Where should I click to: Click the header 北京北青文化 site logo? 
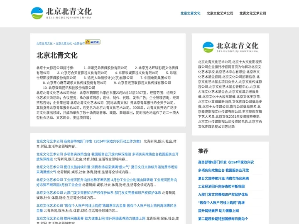click(x=61, y=13)
